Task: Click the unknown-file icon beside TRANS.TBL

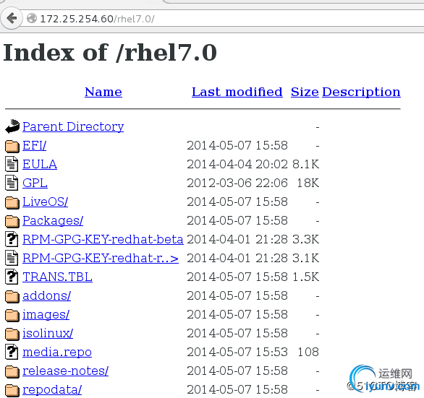Action: (12, 277)
